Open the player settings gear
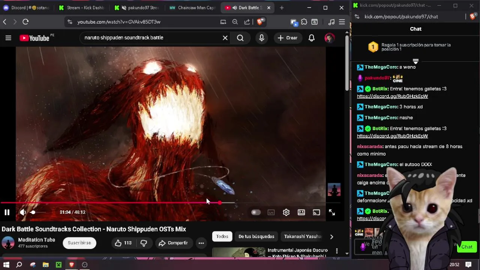 (x=286, y=212)
